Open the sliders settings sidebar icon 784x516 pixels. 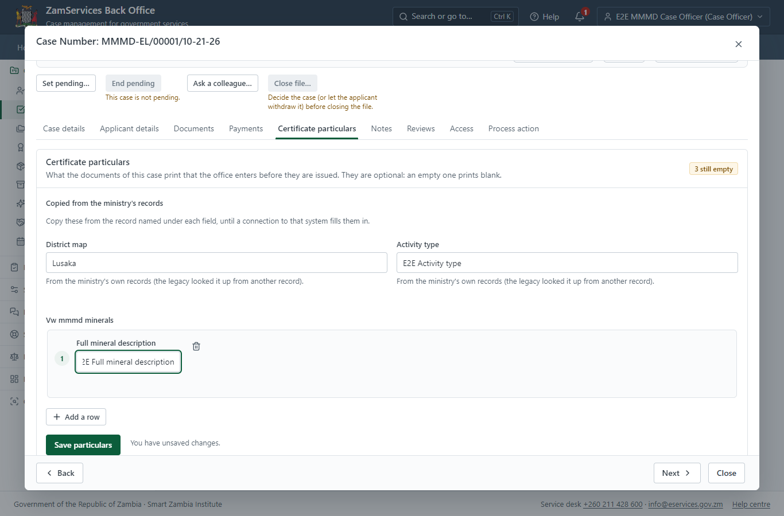point(14,290)
